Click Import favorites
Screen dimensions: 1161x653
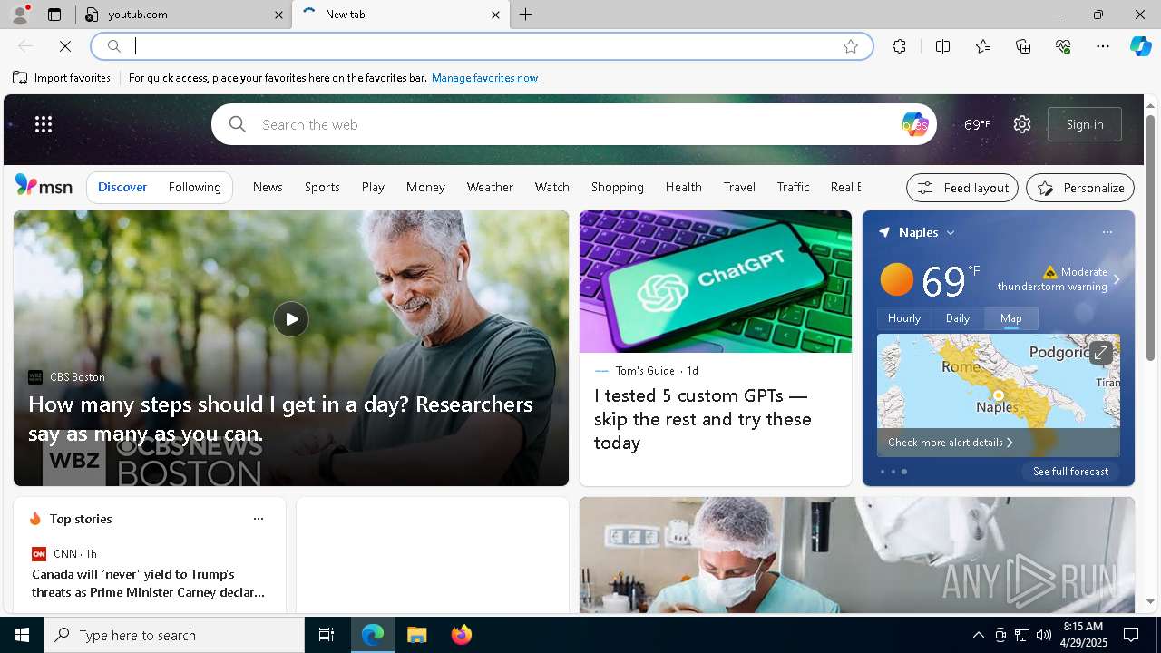point(62,78)
